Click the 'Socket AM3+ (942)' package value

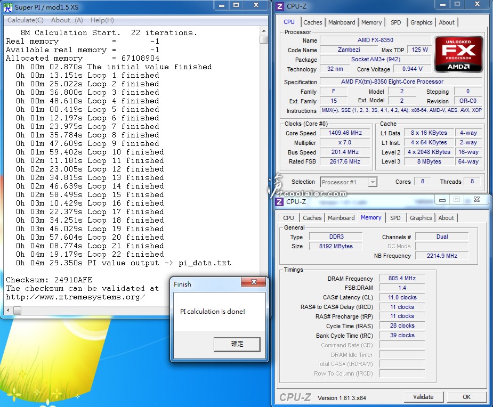click(x=375, y=59)
